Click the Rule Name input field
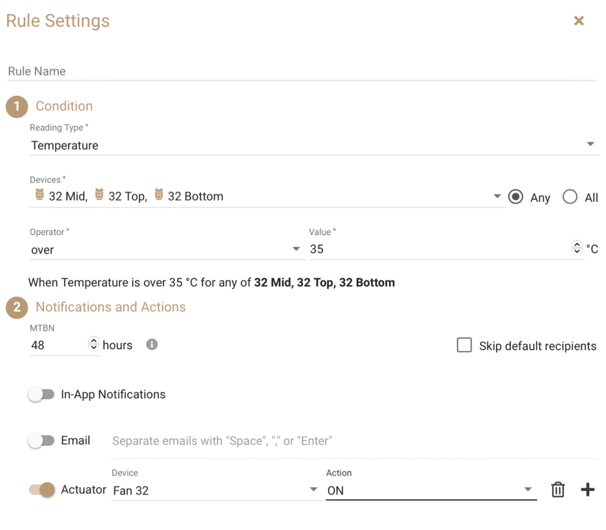The width and height of the screenshot is (606, 530). (x=302, y=72)
